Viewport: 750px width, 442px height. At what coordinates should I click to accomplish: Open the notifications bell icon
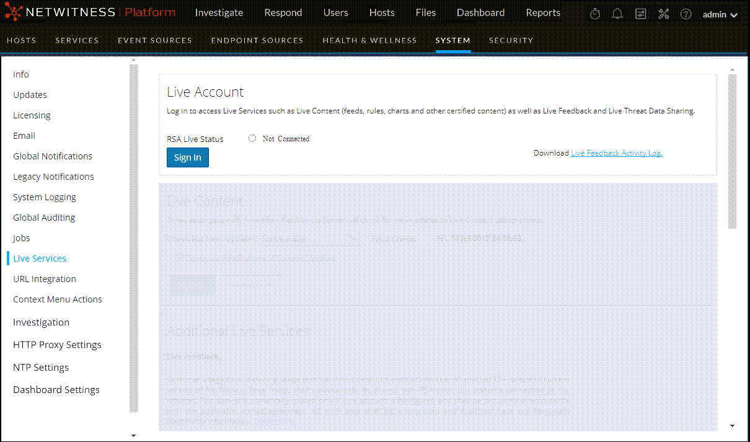pos(617,13)
